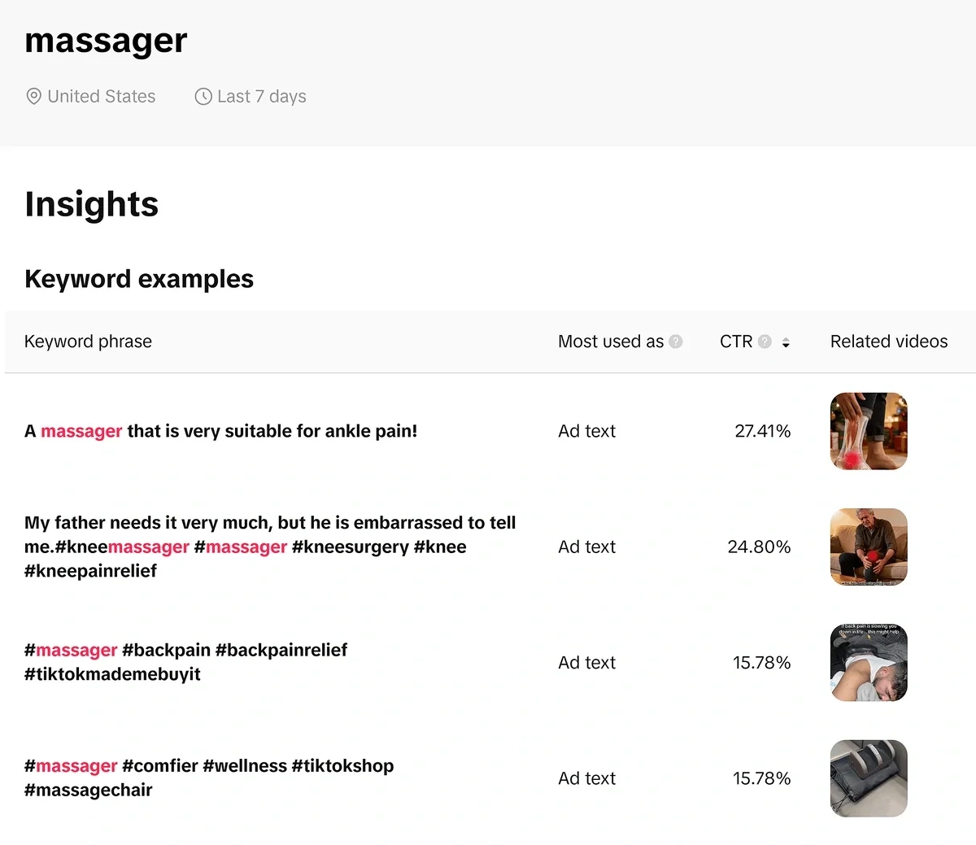The width and height of the screenshot is (976, 845).
Task: Open the Most used as help tooltip
Action: [x=676, y=342]
